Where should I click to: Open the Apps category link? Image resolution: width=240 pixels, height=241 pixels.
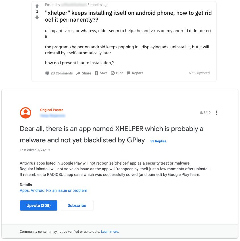click(x=24, y=190)
